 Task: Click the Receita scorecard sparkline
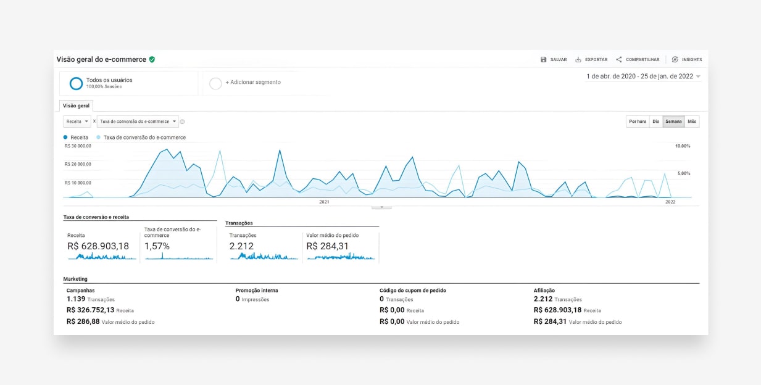102,257
